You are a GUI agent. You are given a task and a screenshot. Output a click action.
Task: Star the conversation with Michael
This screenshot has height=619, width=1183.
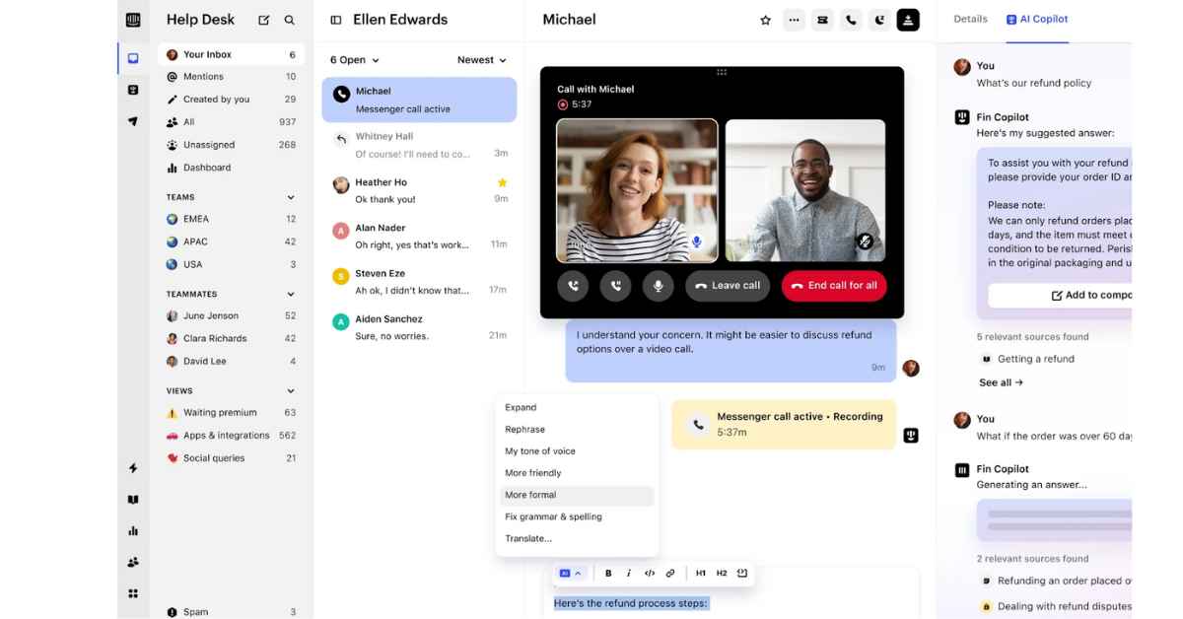(x=765, y=19)
